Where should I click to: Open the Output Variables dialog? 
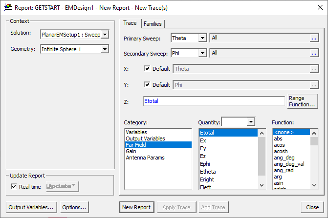(x=31, y=207)
